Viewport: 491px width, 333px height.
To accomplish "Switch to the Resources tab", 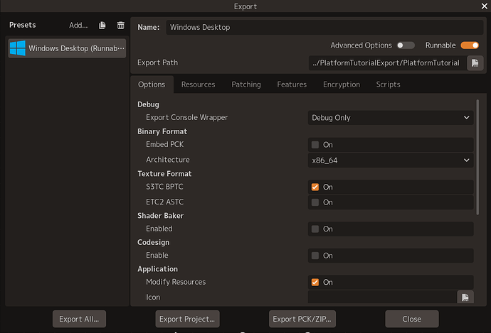I will (199, 84).
